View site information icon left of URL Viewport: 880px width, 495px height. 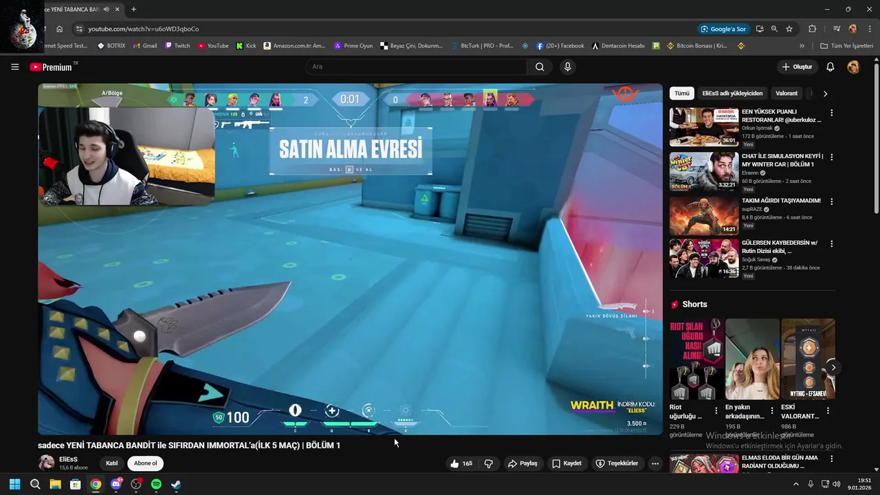tap(79, 29)
